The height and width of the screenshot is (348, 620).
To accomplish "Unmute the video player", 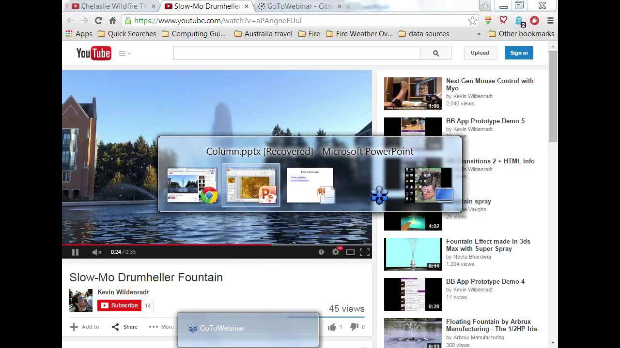I will point(97,252).
